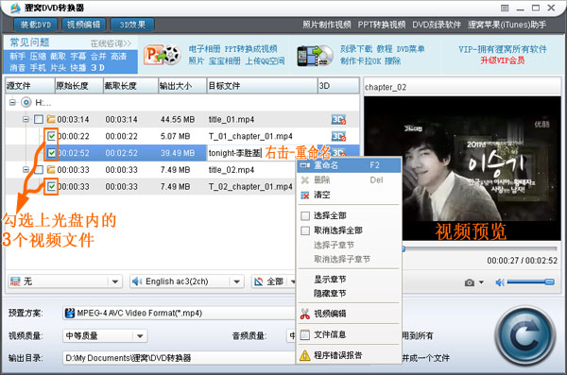Click the T_02_chapter_01.mp4 file name

click(250, 187)
